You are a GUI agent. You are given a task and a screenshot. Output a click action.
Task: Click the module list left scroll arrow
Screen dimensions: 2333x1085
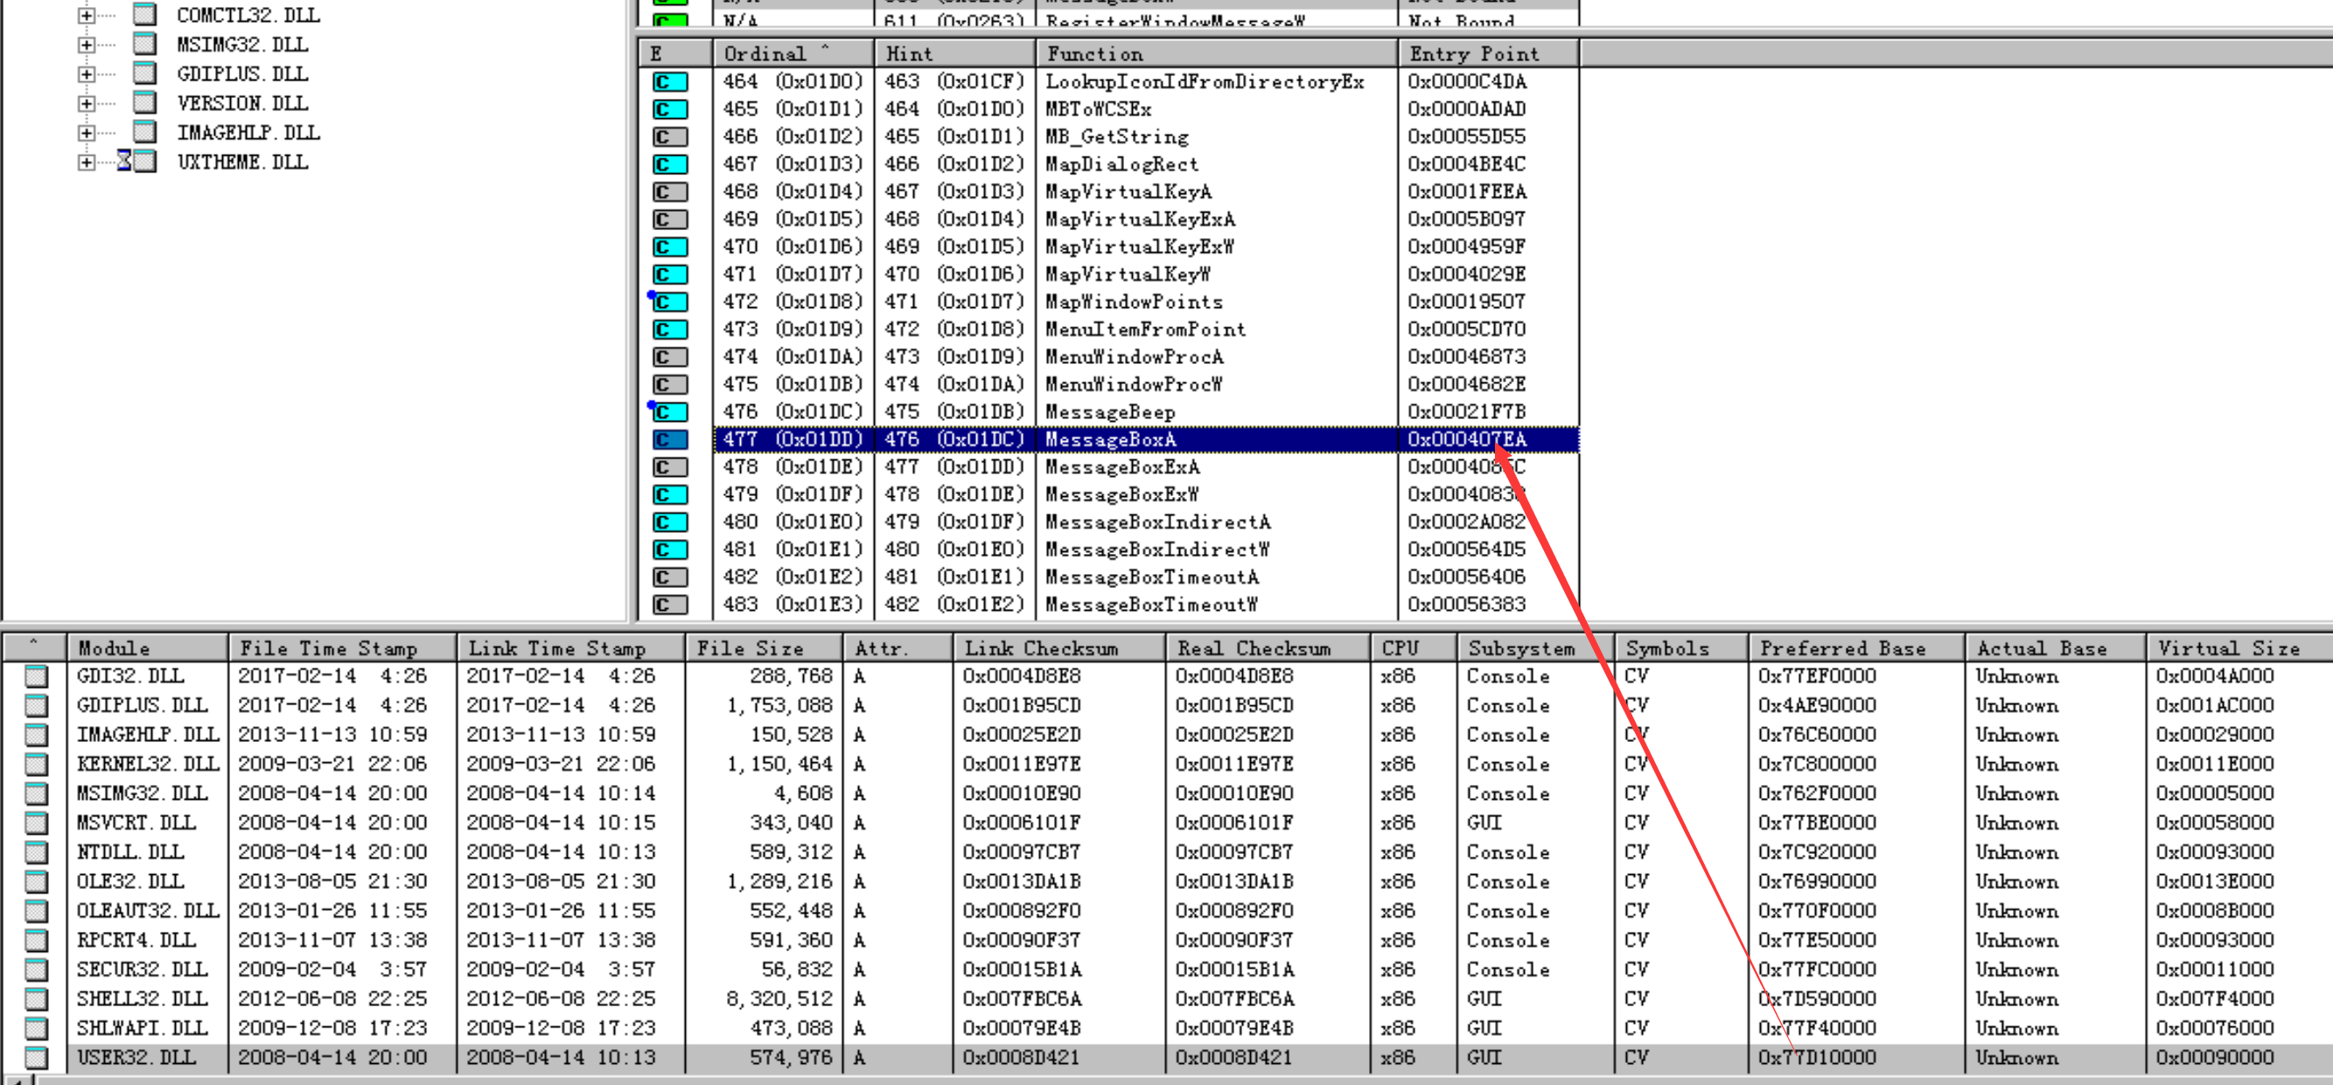[20, 1081]
